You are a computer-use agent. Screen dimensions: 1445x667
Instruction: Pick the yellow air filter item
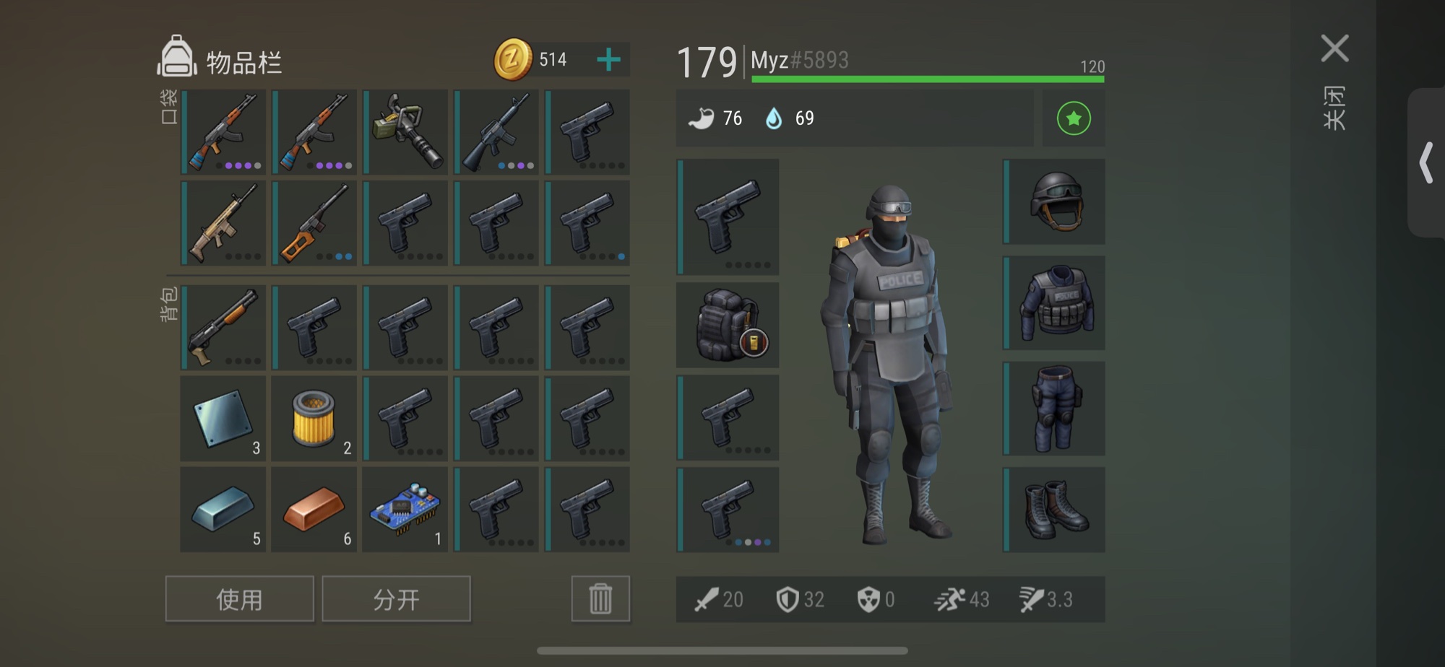tap(314, 419)
